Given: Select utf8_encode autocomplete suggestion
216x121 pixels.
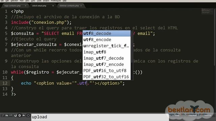Looking at the screenshot, I should pyautogui.click(x=107, y=40).
